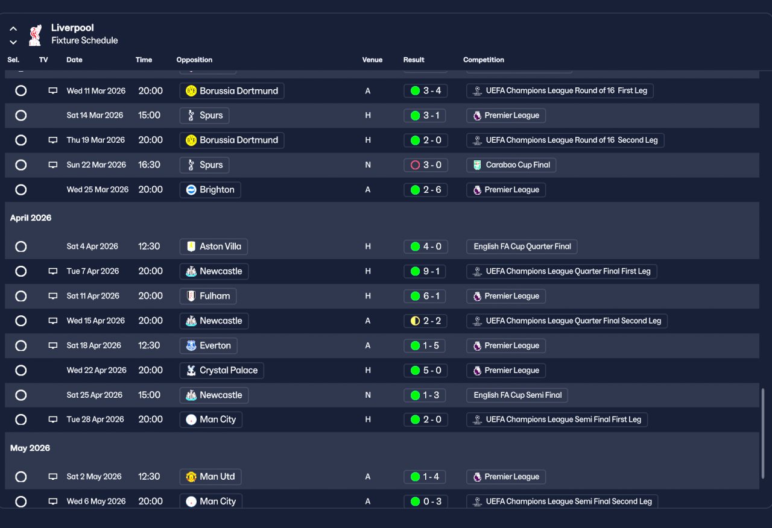This screenshot has width=772, height=528.
Task: Click the Newcastle badge on the Sat 25 Apr row
Action: (191, 395)
